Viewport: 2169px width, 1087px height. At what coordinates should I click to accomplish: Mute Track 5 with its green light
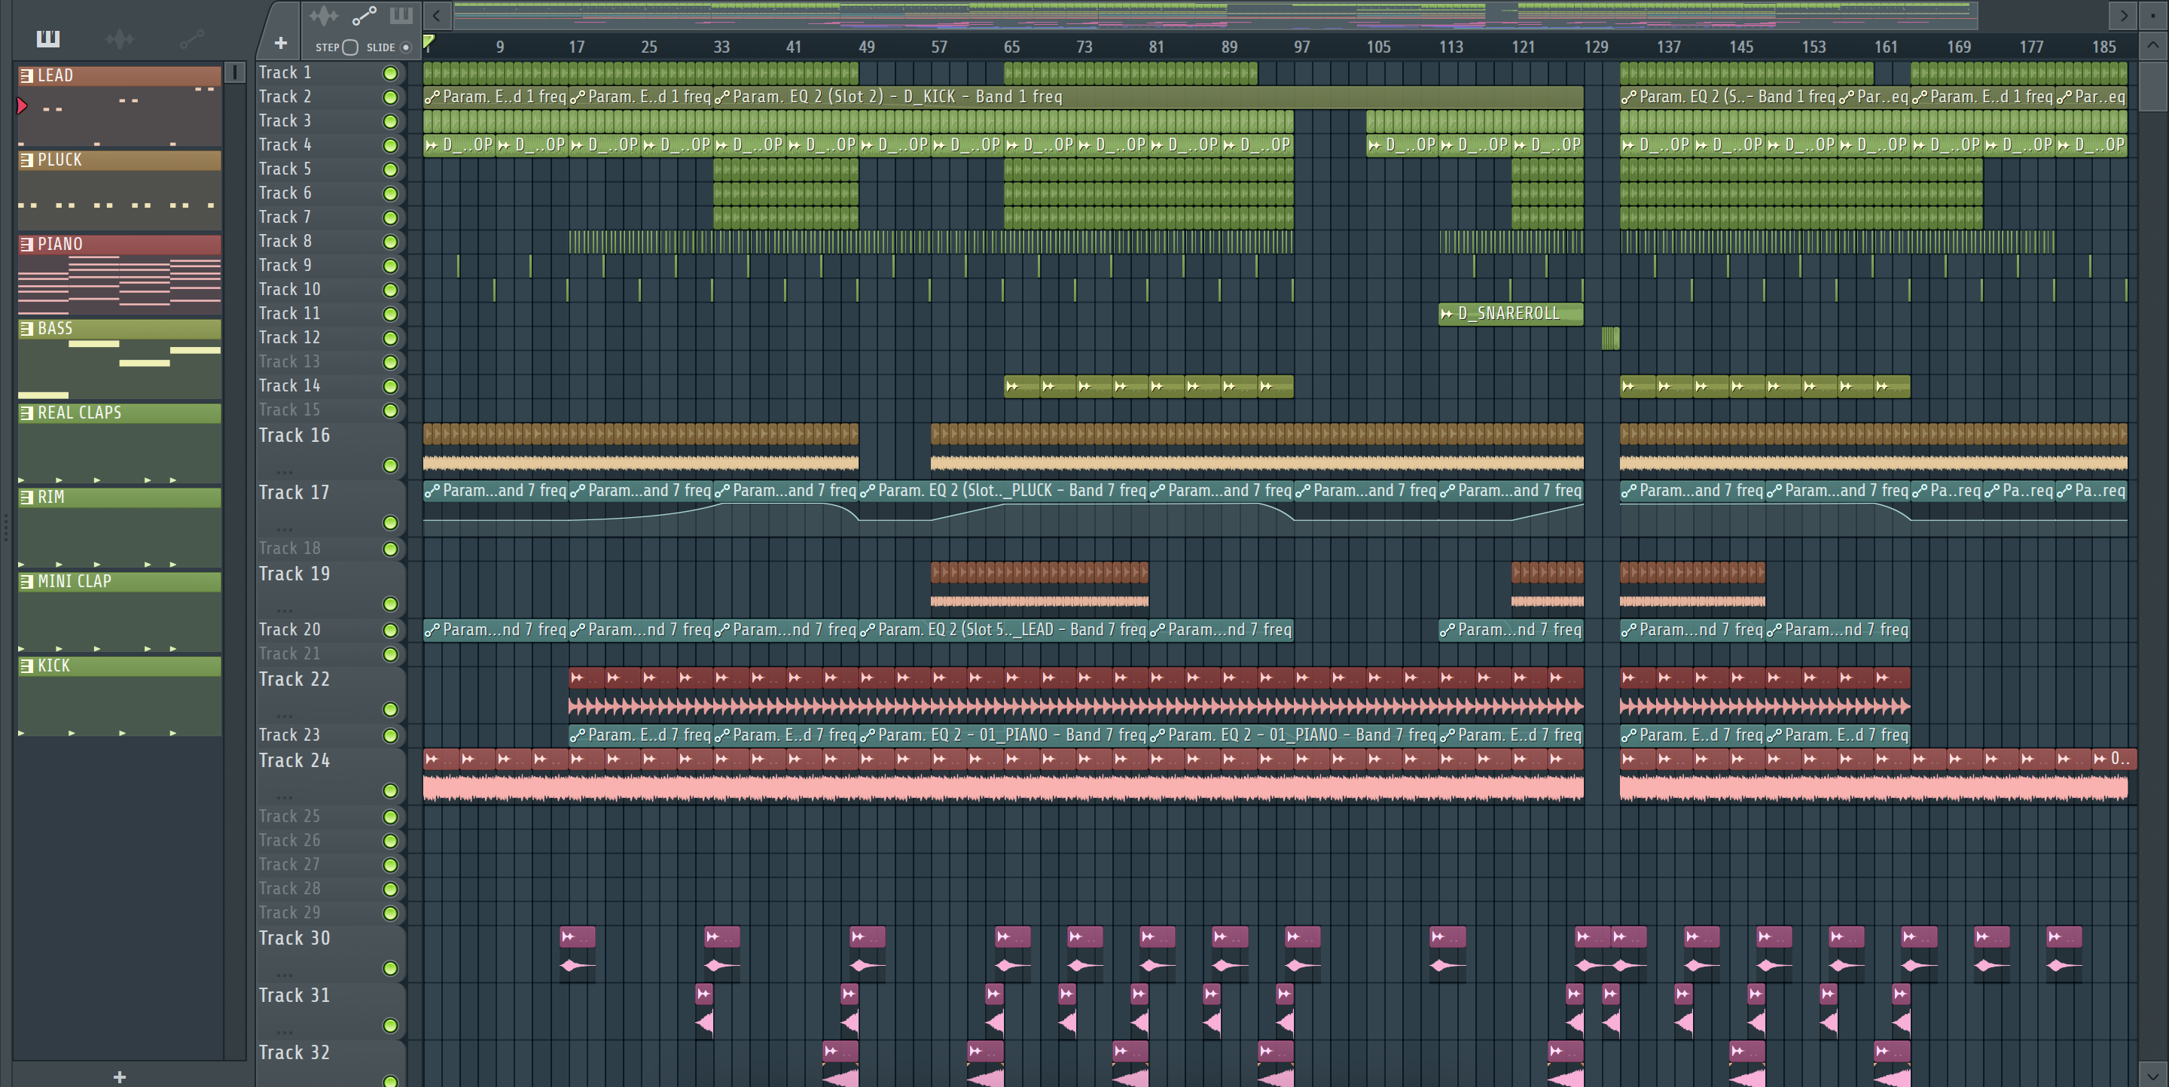point(390,170)
